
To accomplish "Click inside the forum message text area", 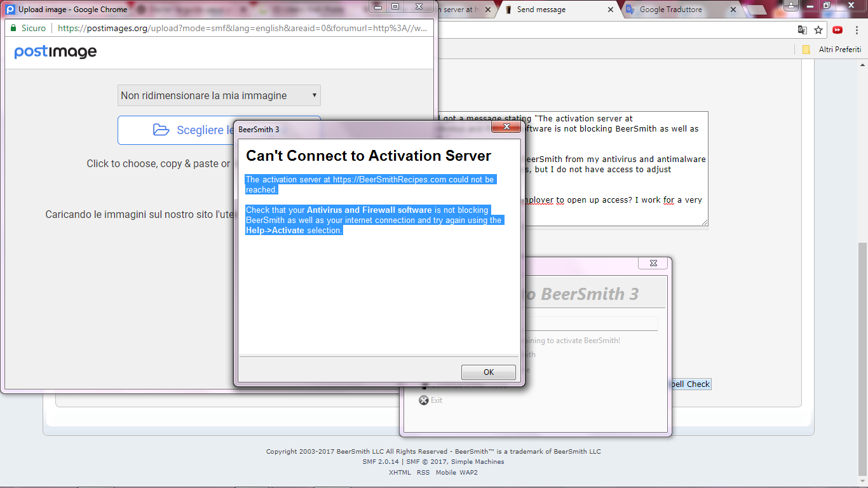I will tap(573, 168).
